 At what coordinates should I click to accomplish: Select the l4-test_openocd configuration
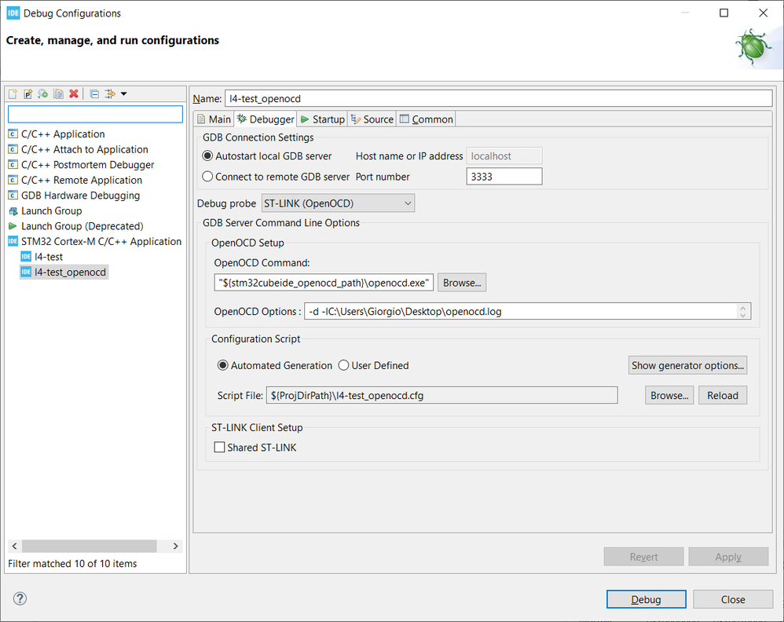click(x=64, y=272)
